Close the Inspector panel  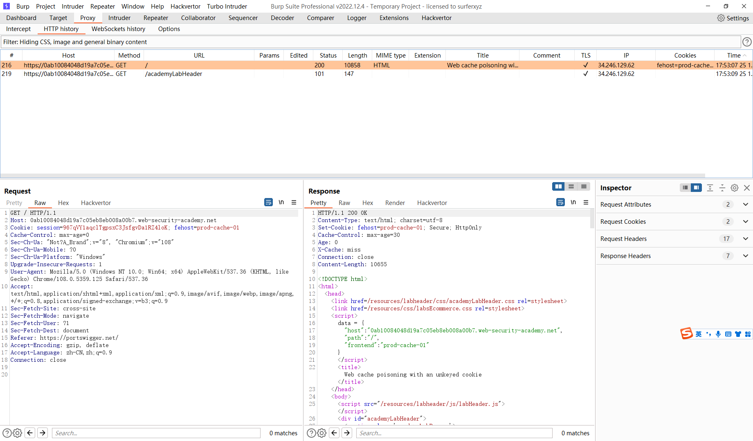tap(747, 188)
